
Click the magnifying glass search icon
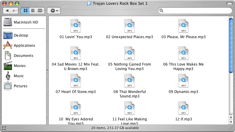click(x=161, y=10)
